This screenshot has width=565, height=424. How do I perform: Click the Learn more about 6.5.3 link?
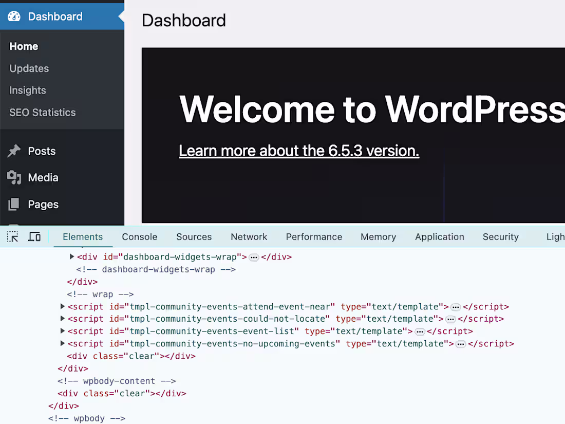pos(298,151)
